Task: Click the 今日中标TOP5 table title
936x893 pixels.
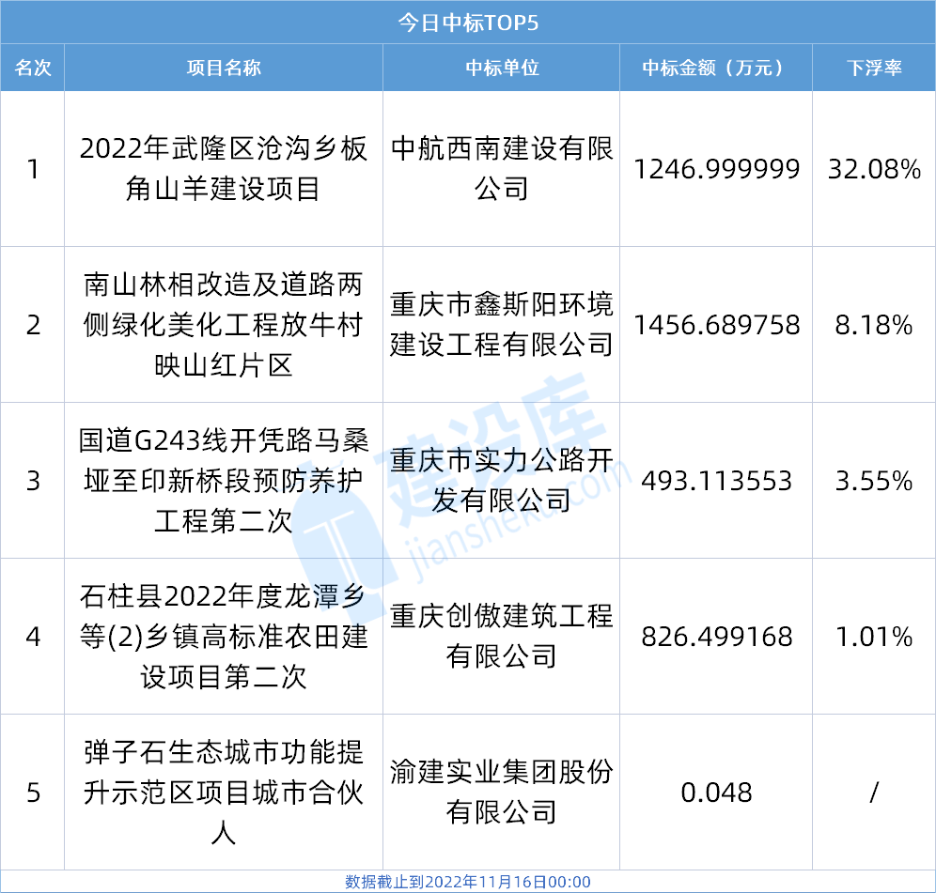Action: [x=467, y=22]
